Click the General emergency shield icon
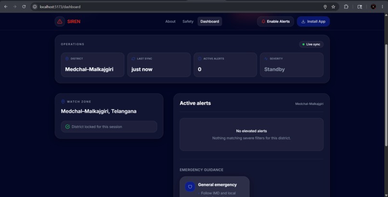 pos(190,186)
